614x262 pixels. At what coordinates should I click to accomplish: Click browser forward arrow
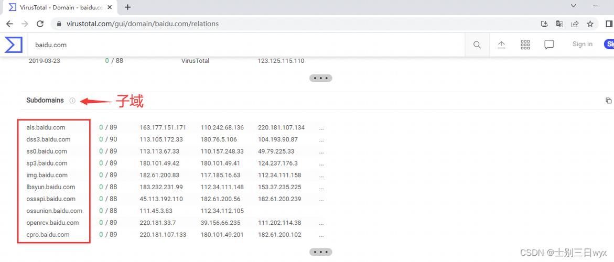pyautogui.click(x=25, y=24)
